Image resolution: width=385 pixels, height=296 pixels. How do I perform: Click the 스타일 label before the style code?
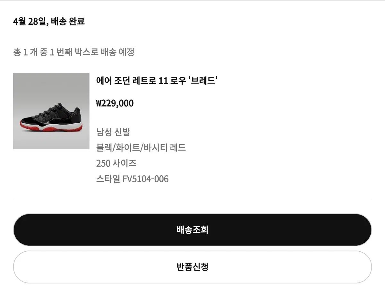click(108, 179)
